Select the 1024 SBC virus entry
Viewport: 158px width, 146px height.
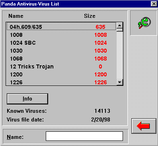61,43
